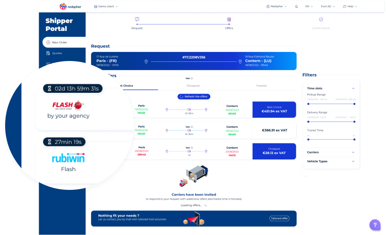Image resolution: width=386 pixels, height=235 pixels.
Task: Switch to the Fastest tab
Action: 261,85
